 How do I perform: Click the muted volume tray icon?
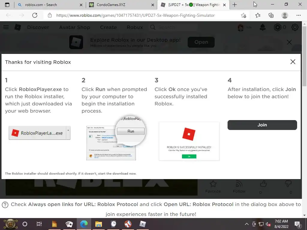tap(268, 224)
